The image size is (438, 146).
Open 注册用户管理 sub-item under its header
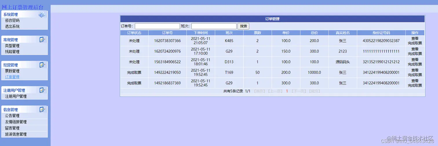tap(16, 96)
